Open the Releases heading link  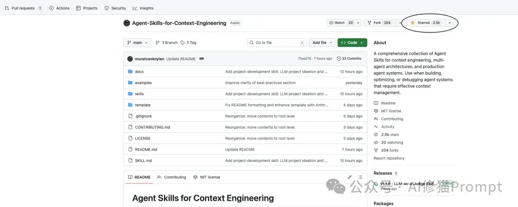tap(383, 173)
